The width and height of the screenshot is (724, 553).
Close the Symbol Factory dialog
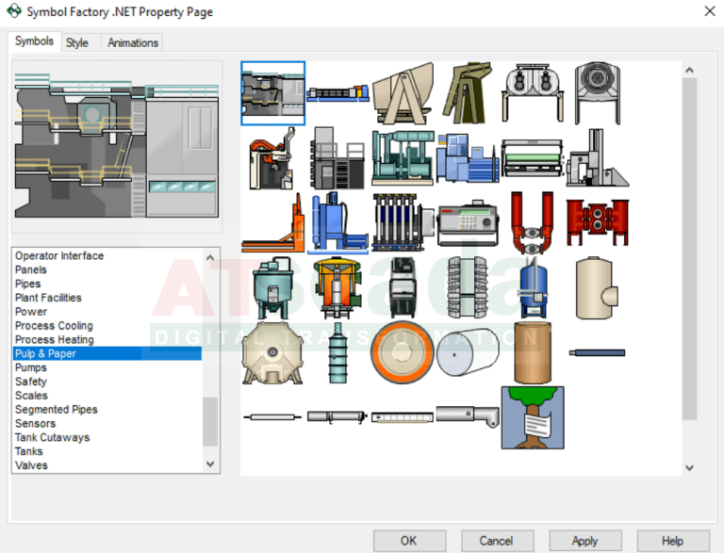coord(710,11)
